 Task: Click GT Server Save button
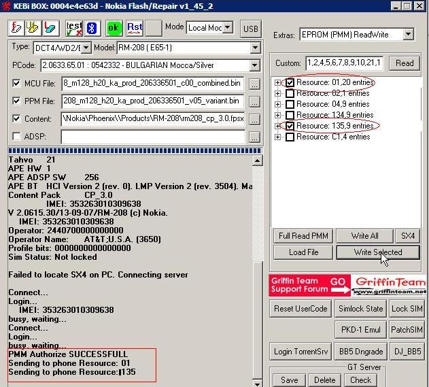(x=289, y=380)
